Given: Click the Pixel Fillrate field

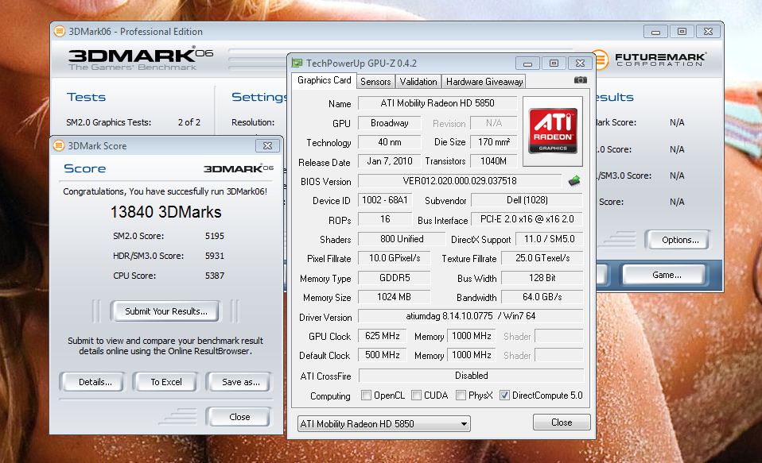Looking at the screenshot, I should tap(394, 257).
